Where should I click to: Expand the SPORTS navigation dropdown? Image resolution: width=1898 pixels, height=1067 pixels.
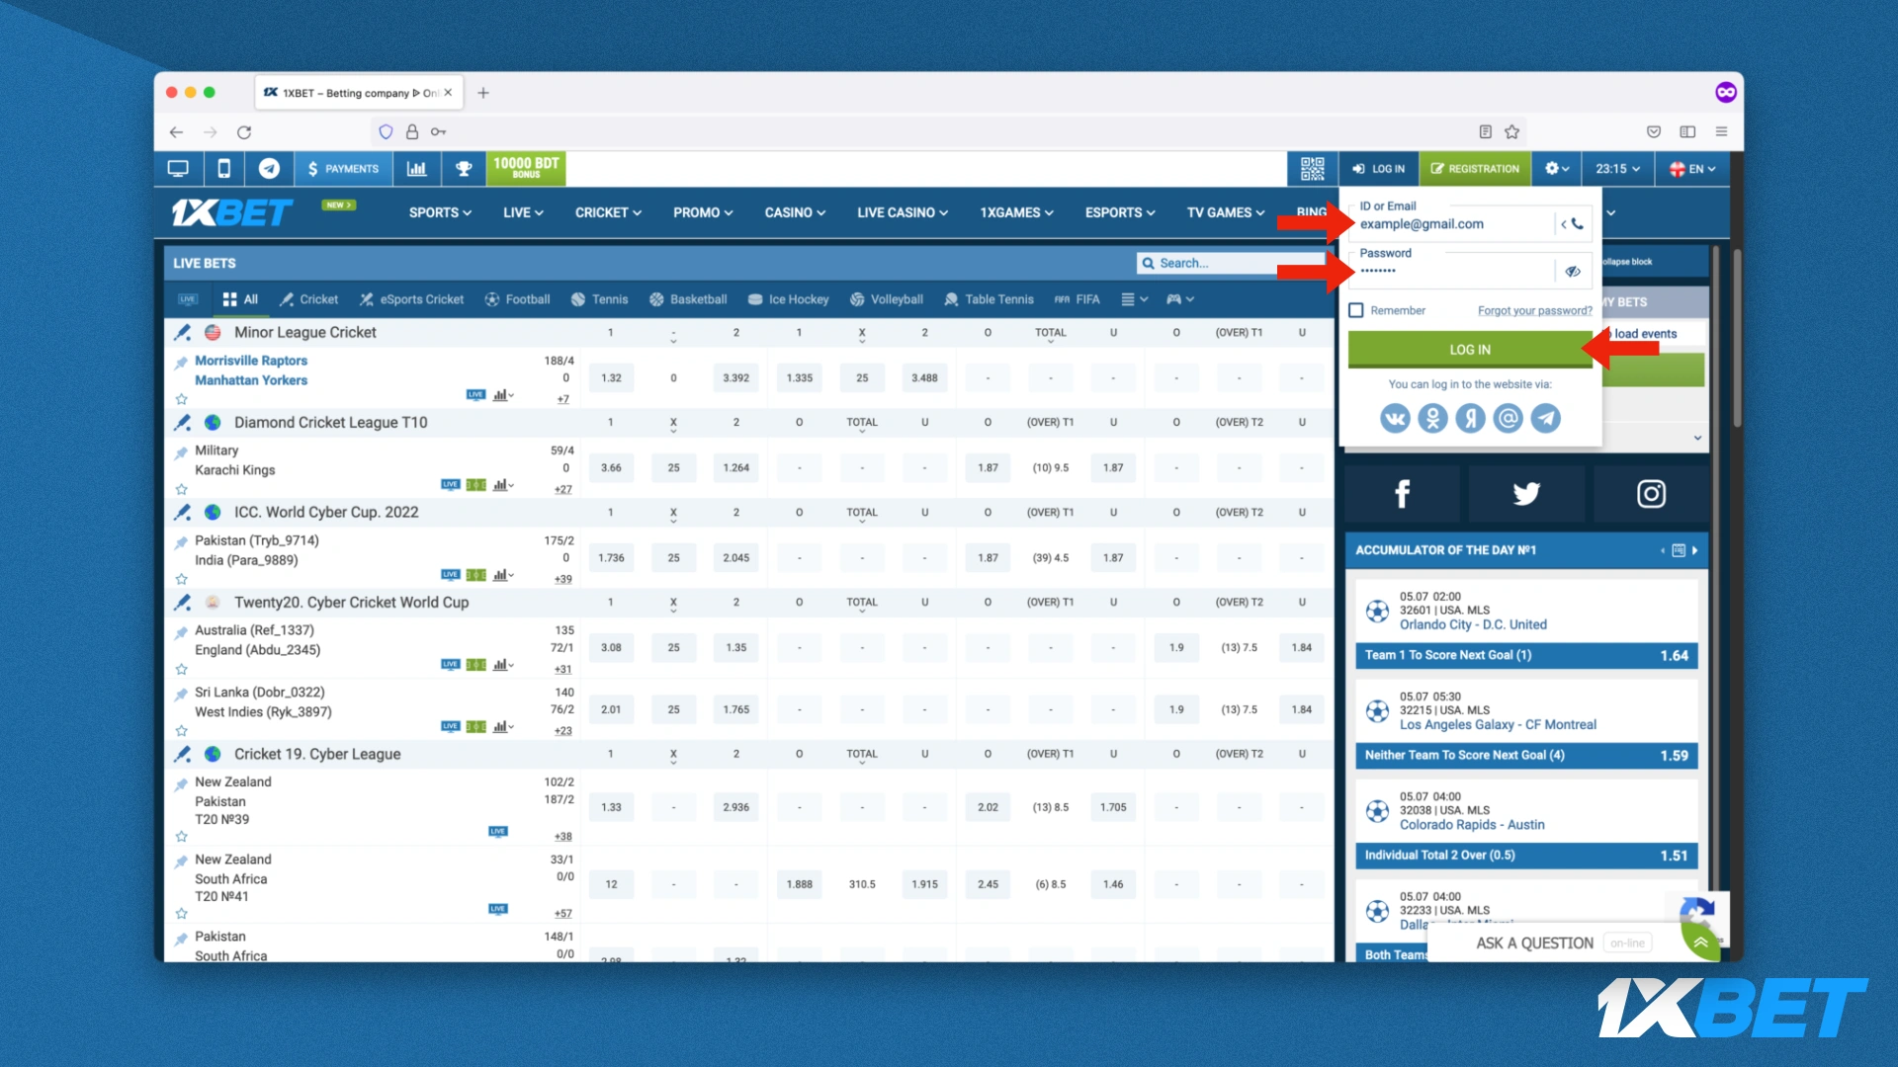pyautogui.click(x=440, y=212)
